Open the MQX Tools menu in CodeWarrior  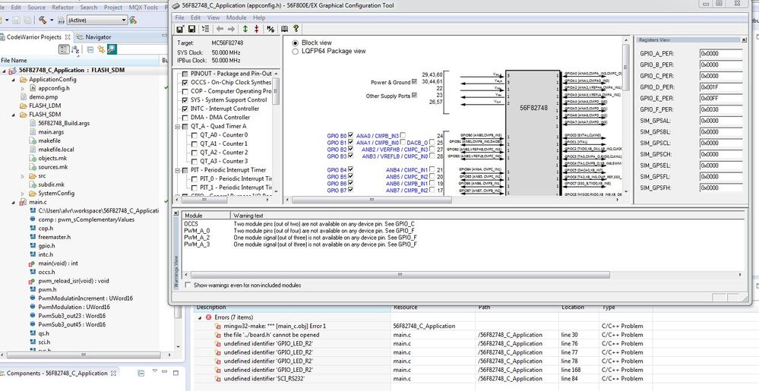click(x=144, y=8)
